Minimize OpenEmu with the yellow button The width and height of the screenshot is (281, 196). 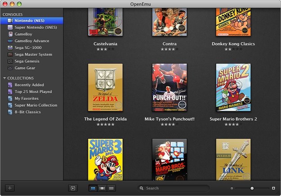pyautogui.click(x=12, y=4)
